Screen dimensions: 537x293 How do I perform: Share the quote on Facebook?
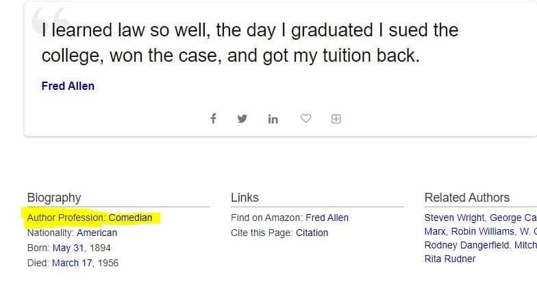click(x=213, y=119)
